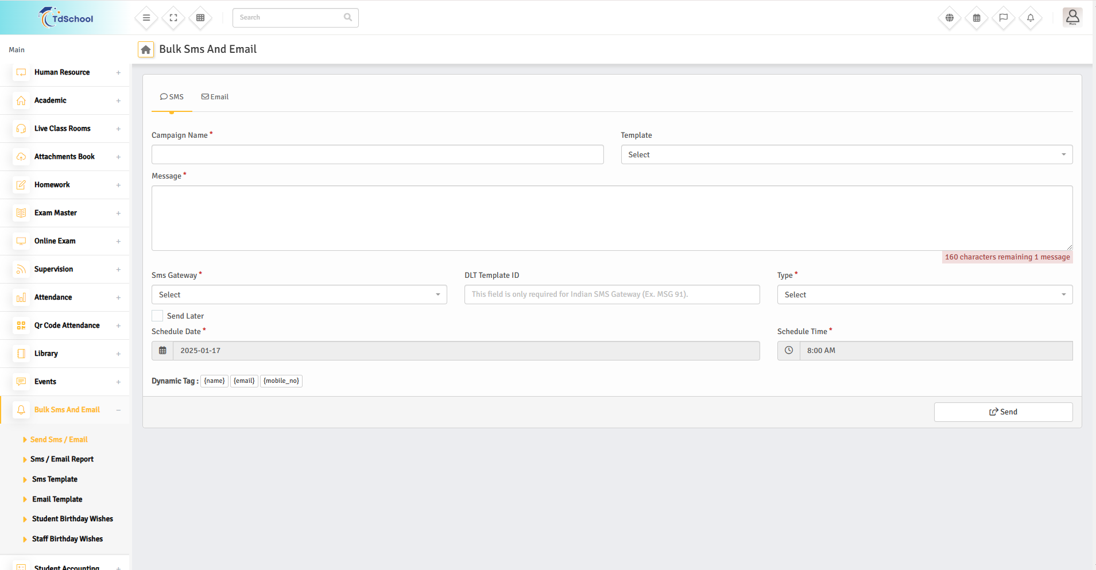
Task: Click the fullscreen expand icon
Action: click(x=173, y=18)
